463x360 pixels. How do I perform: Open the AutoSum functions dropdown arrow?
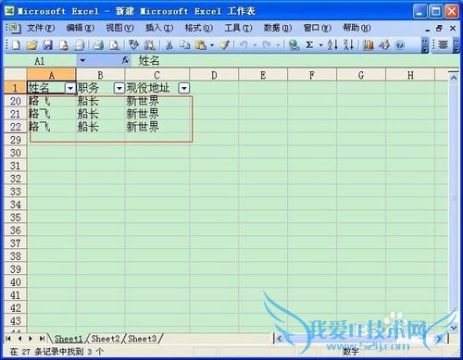click(321, 45)
